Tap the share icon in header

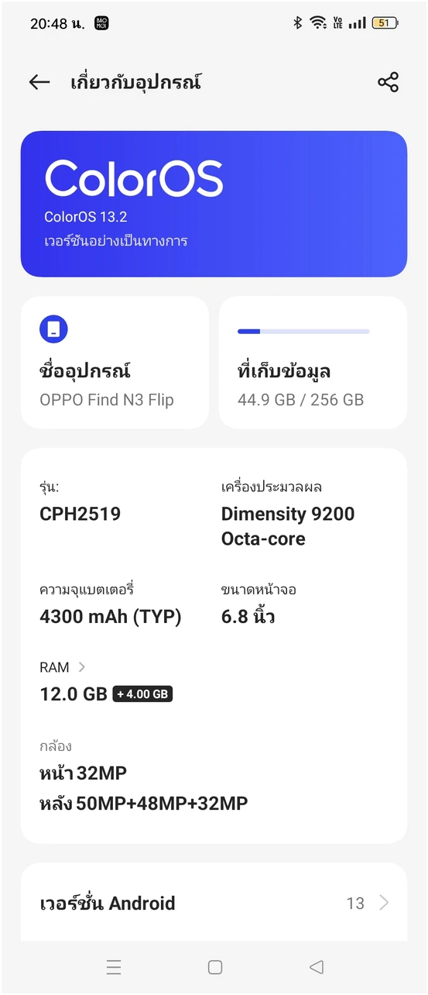(388, 82)
